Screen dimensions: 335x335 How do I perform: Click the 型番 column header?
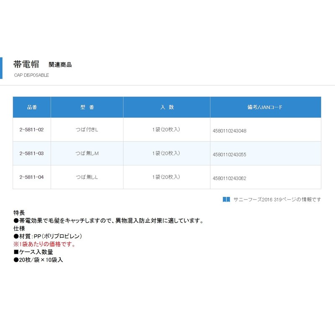(x=87, y=107)
